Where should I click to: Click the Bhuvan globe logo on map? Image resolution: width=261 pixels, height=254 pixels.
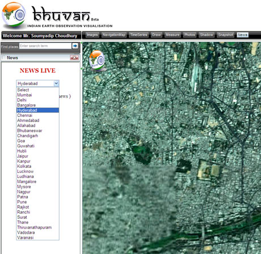point(96,60)
